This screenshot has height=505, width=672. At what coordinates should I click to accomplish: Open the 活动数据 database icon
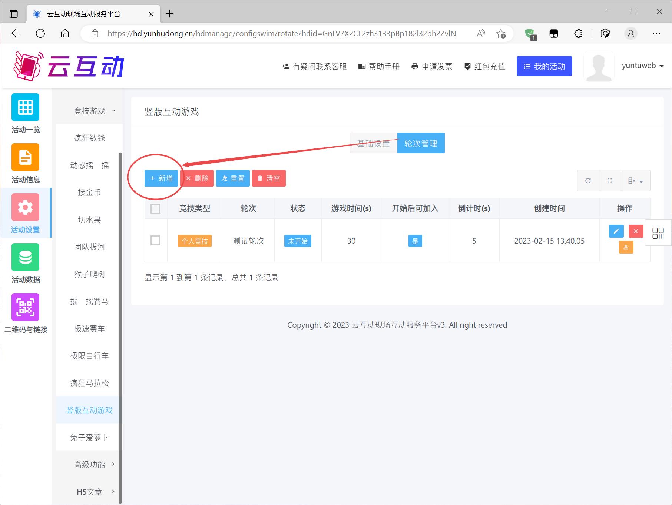pos(25,257)
